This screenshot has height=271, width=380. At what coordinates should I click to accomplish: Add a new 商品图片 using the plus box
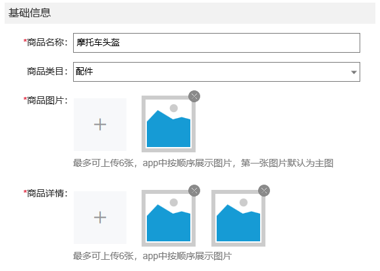[x=100, y=125]
